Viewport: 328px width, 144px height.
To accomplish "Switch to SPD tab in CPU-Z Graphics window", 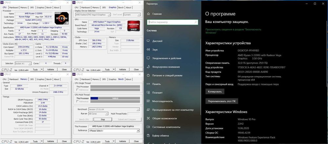I will coord(104,8).
